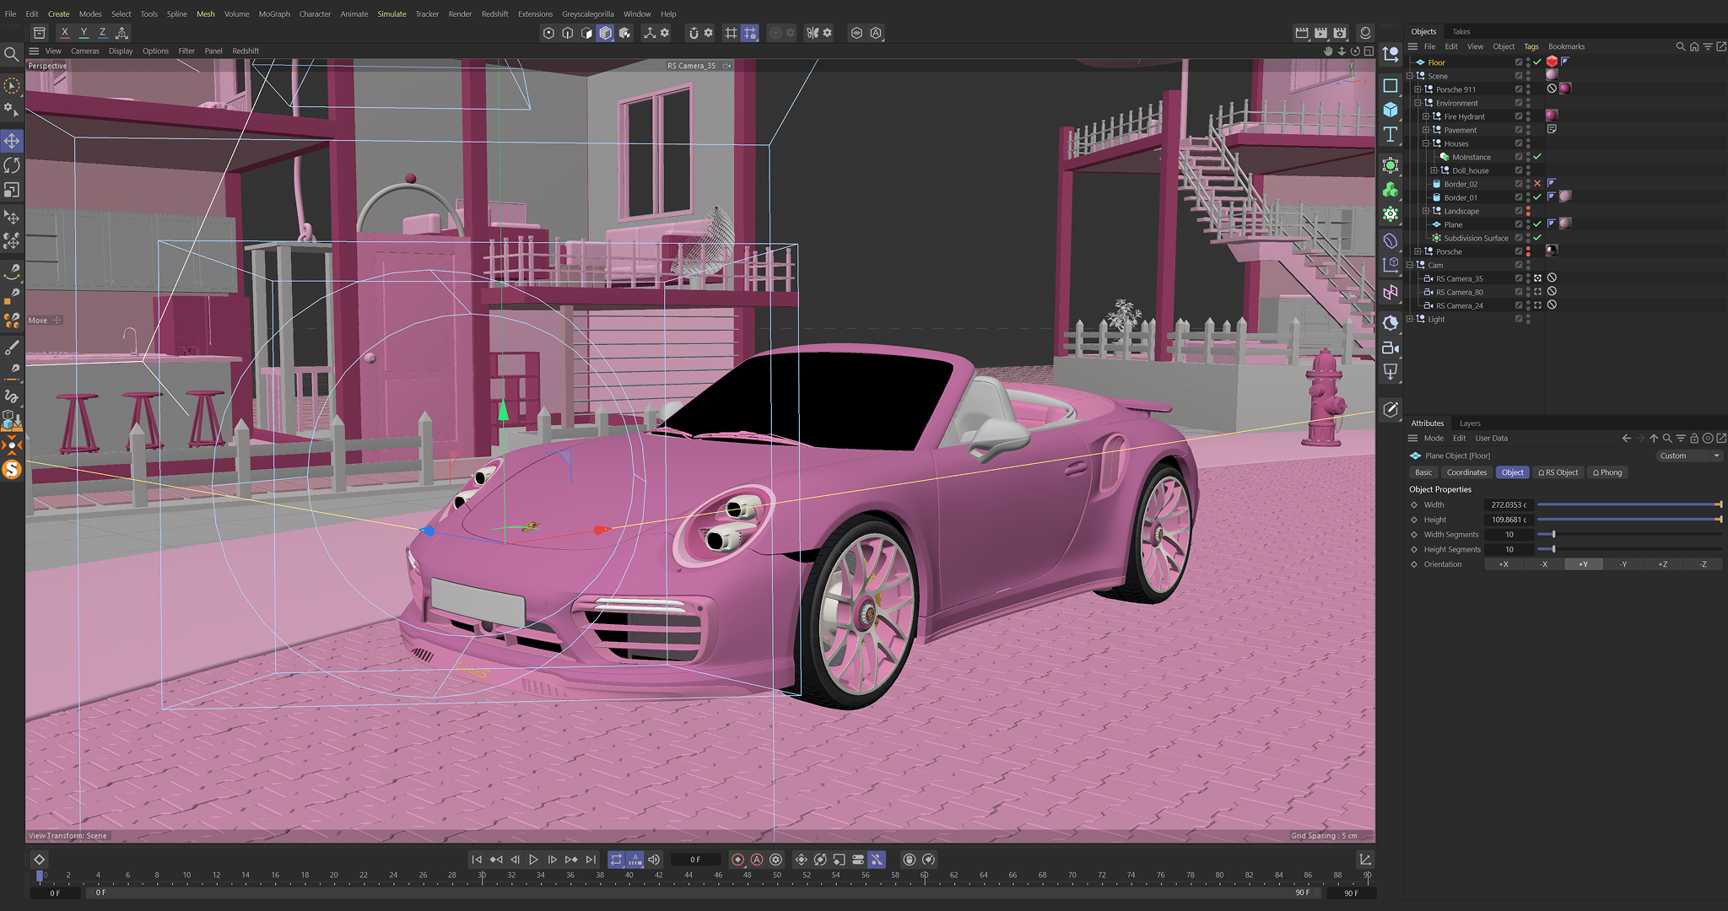This screenshot has width=1728, height=911.
Task: Activate RS Camera_80 view toggle
Action: (1537, 292)
